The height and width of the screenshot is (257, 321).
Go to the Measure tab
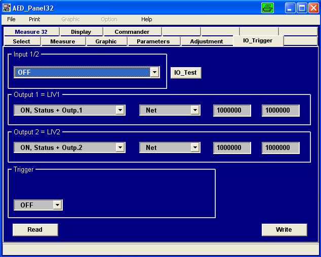tap(63, 41)
